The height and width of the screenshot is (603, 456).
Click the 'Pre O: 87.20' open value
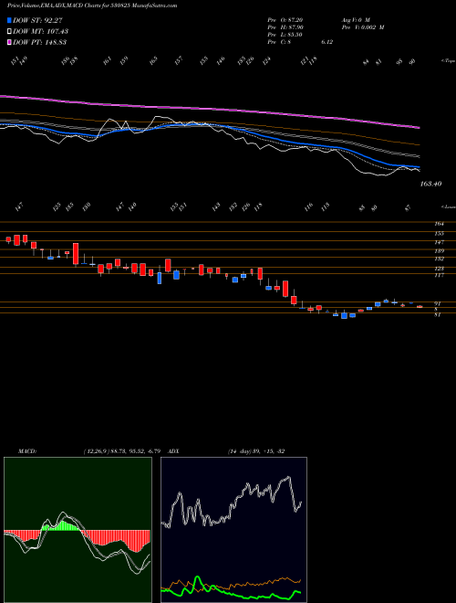click(x=285, y=19)
